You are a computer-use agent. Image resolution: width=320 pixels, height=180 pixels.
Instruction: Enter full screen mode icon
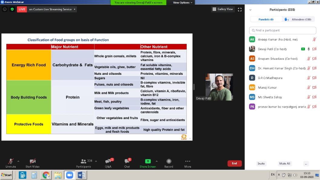[240, 9]
